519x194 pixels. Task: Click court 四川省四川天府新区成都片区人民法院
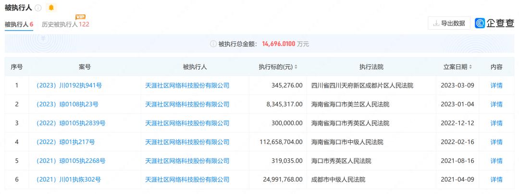coord(362,85)
